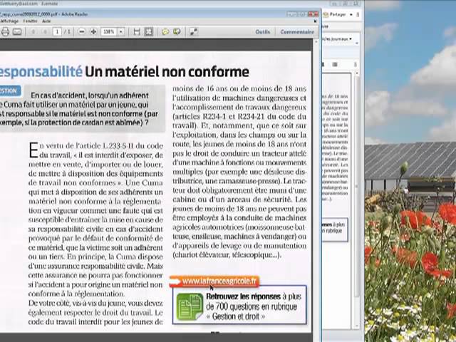
Task: Click the paragraph starting En vertu de l'article
Action: (95, 219)
